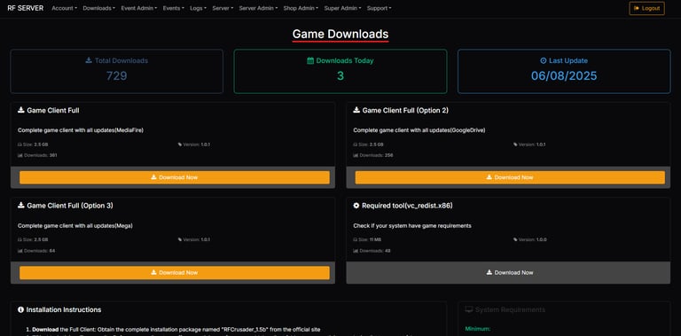Click the Game Downloads page heading
Screen dimensions: 681x336
pyautogui.click(x=340, y=34)
